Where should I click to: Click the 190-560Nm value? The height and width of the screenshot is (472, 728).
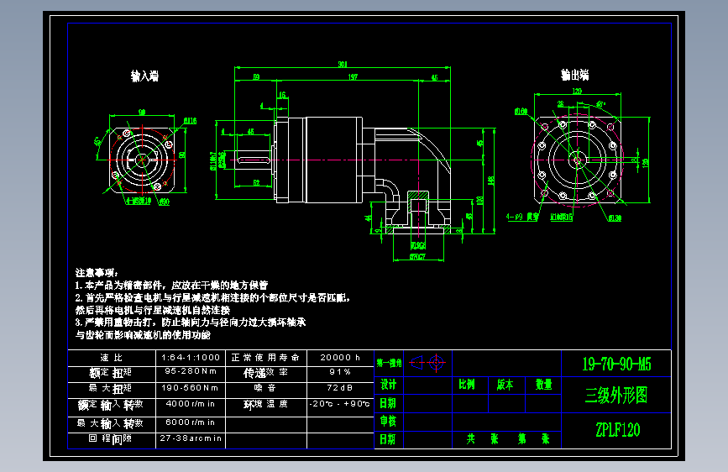(x=191, y=387)
